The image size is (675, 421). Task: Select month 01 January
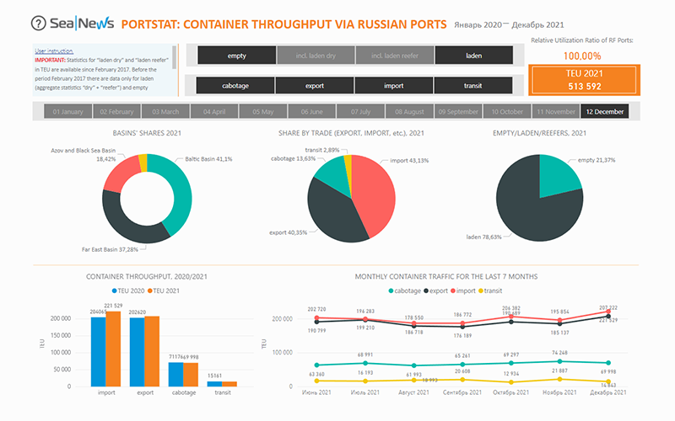(x=67, y=111)
